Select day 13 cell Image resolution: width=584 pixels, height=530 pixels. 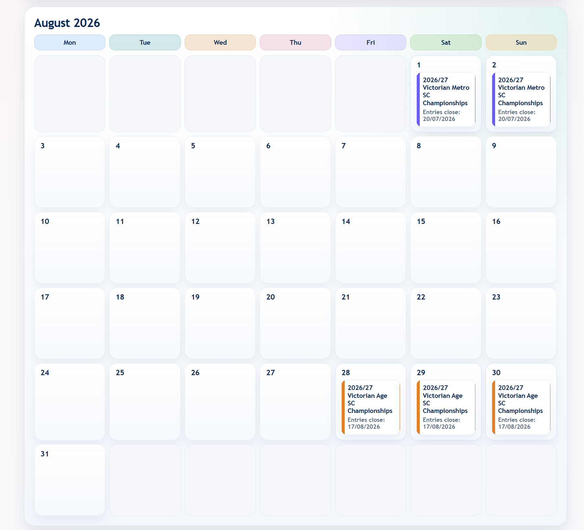point(295,248)
